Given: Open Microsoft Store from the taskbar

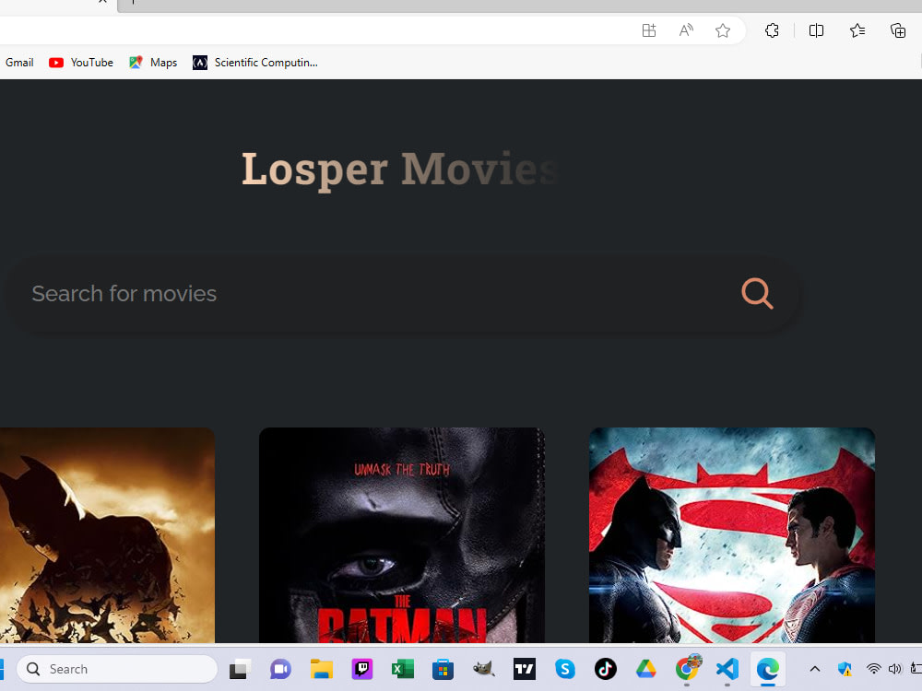Looking at the screenshot, I should pos(443,669).
